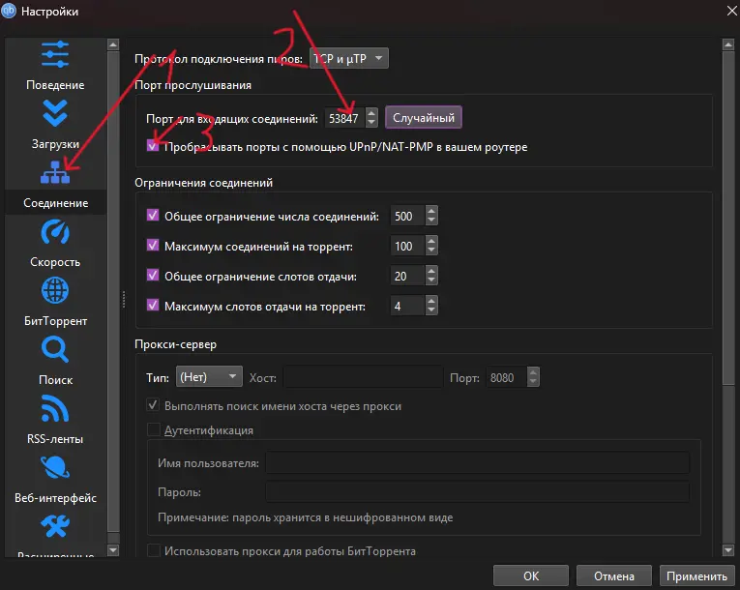This screenshot has height=590, width=740.
Task: Toggle Максимум соединений на торрент checkbox
Action: pos(153,246)
